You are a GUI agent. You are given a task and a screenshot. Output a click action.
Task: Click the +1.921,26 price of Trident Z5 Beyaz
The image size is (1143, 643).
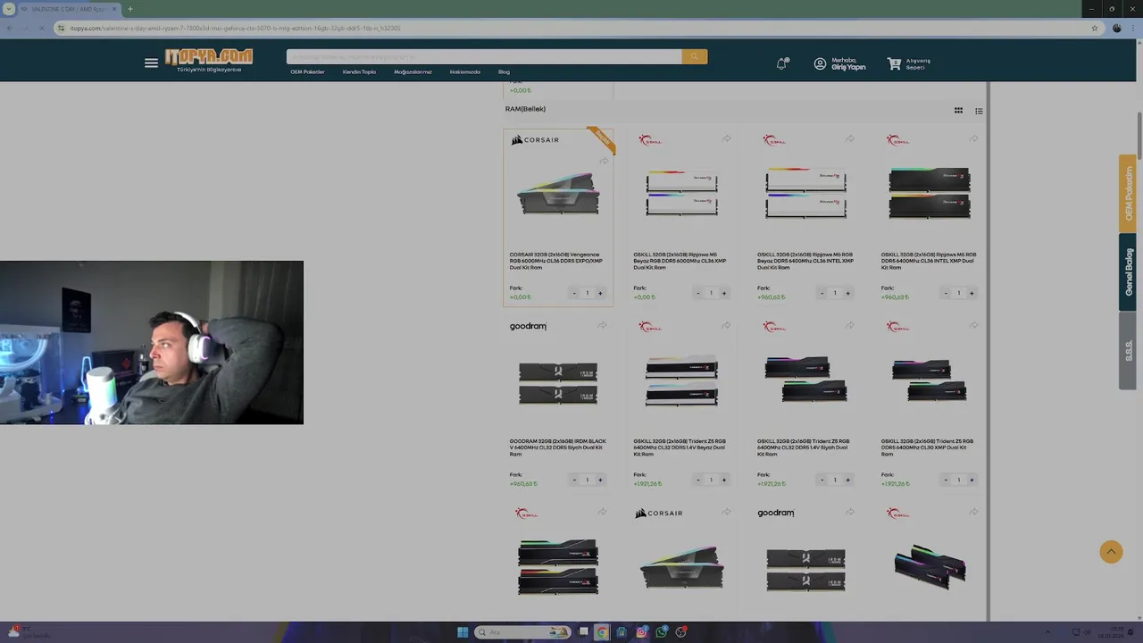click(647, 484)
